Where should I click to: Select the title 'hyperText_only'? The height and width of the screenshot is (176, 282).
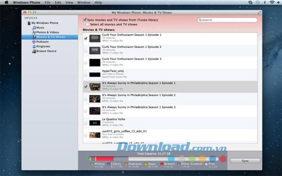click(x=113, y=71)
